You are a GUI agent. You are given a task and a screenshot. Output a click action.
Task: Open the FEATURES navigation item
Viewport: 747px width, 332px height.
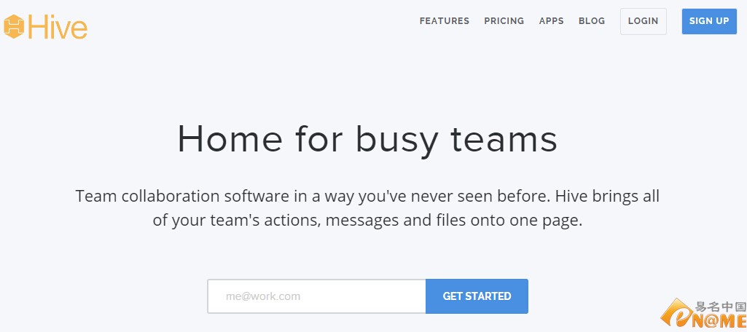point(444,21)
